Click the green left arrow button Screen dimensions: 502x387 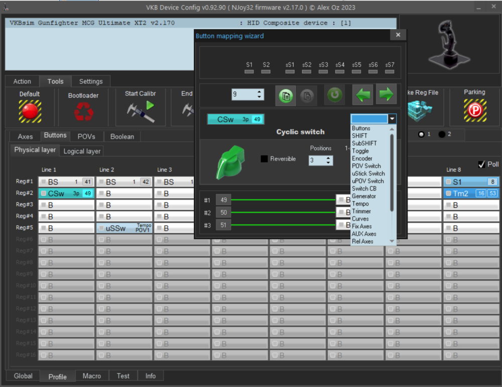pos(362,95)
